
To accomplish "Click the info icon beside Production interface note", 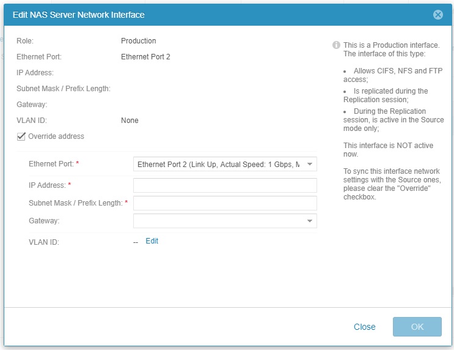I will [336, 45].
